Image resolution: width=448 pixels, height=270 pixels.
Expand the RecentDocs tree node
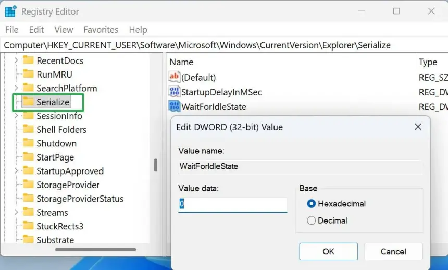pos(16,60)
